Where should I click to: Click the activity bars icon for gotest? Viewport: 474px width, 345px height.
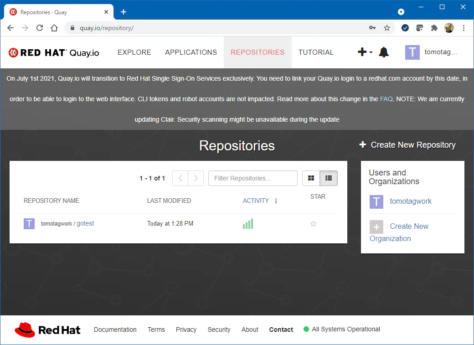tap(248, 224)
